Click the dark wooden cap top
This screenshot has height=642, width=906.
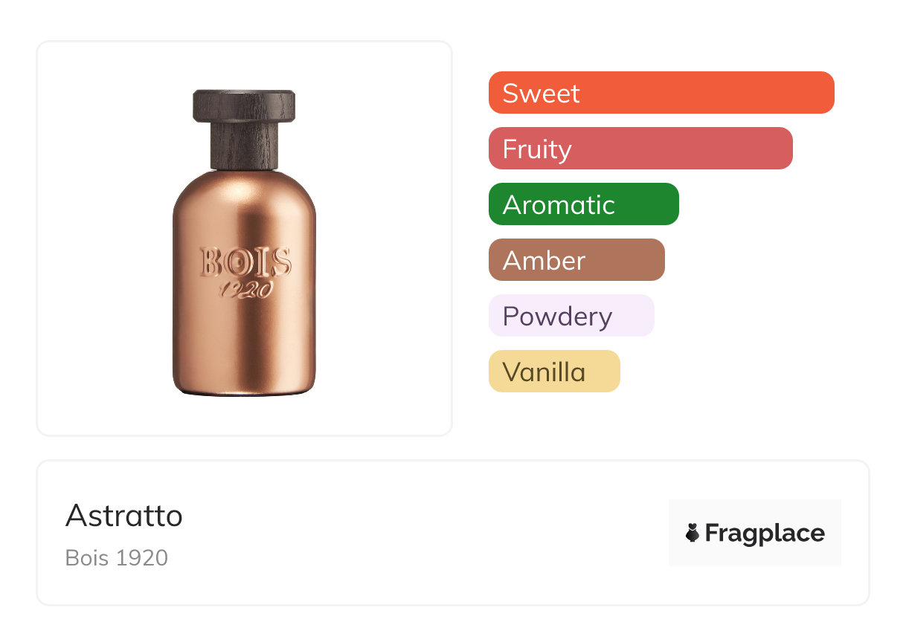244,106
